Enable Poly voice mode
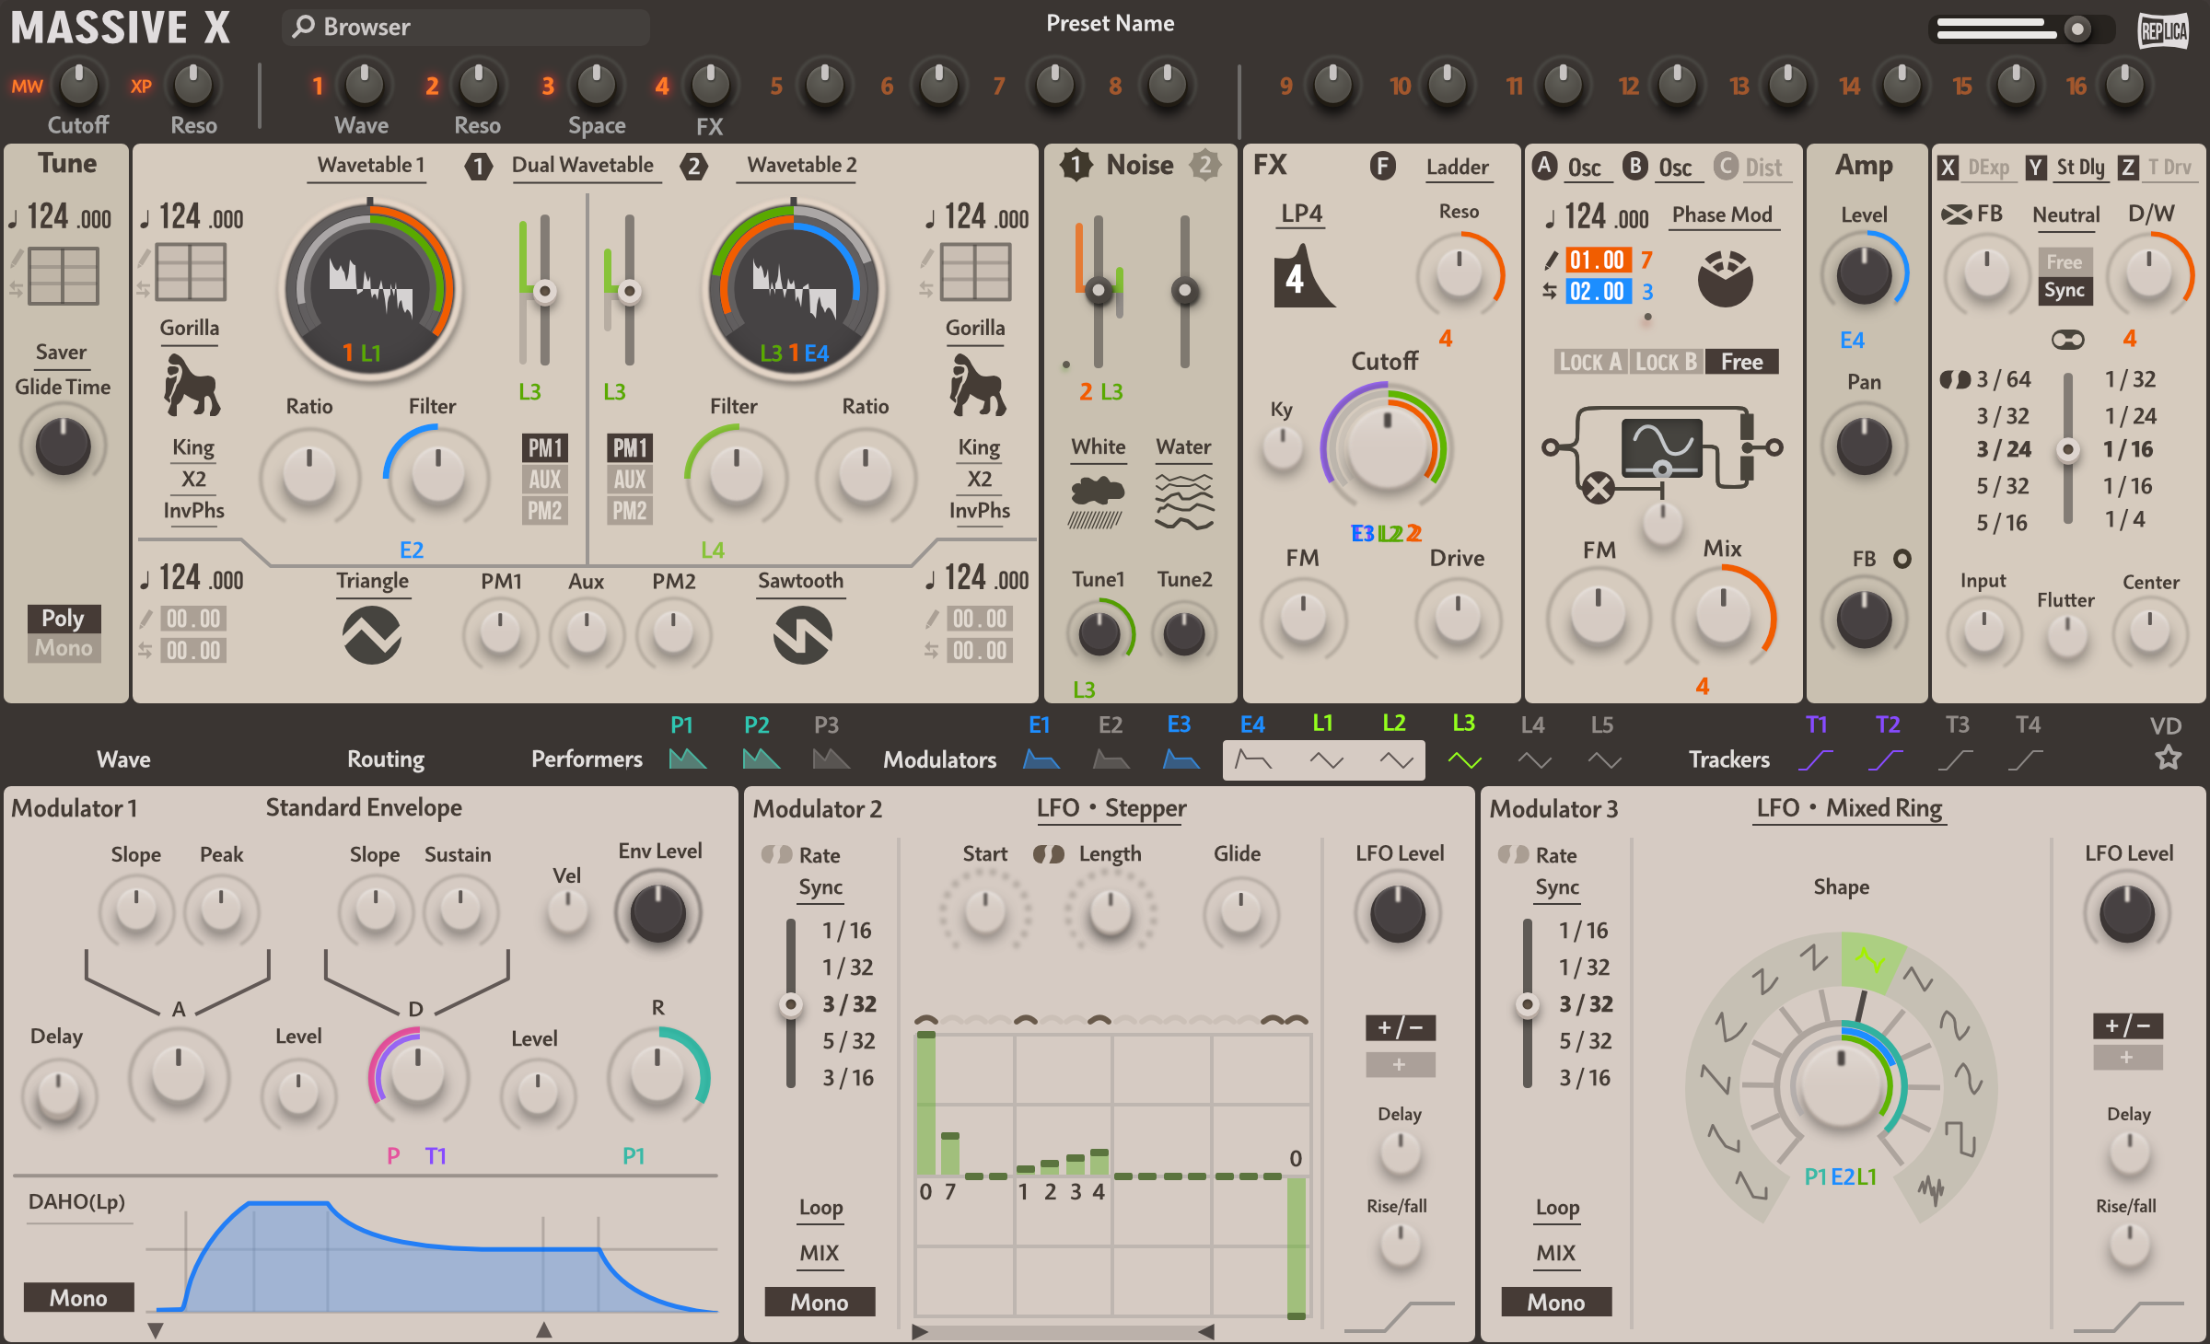 [x=64, y=618]
